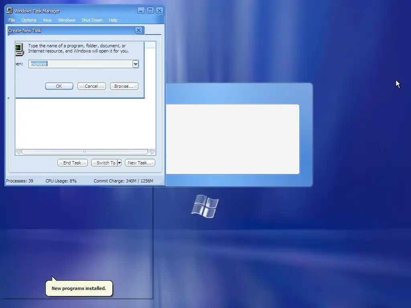Click the Task Manager title bar icon
The image size is (411, 308).
(10, 10)
